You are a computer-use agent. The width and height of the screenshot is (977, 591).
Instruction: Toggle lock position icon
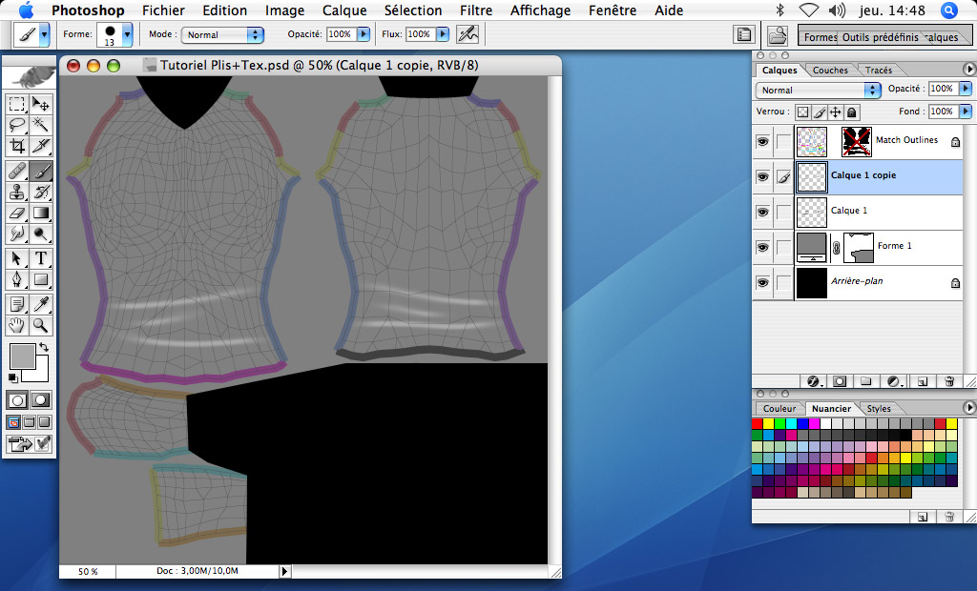(x=836, y=112)
